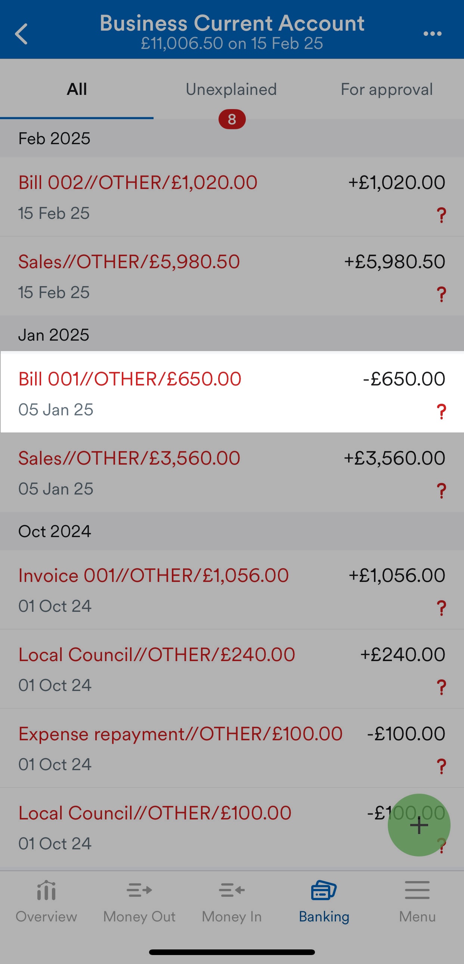Open Bill 002//OTHER/£1,020.00 transaction
Image resolution: width=464 pixels, height=964 pixels.
[232, 197]
